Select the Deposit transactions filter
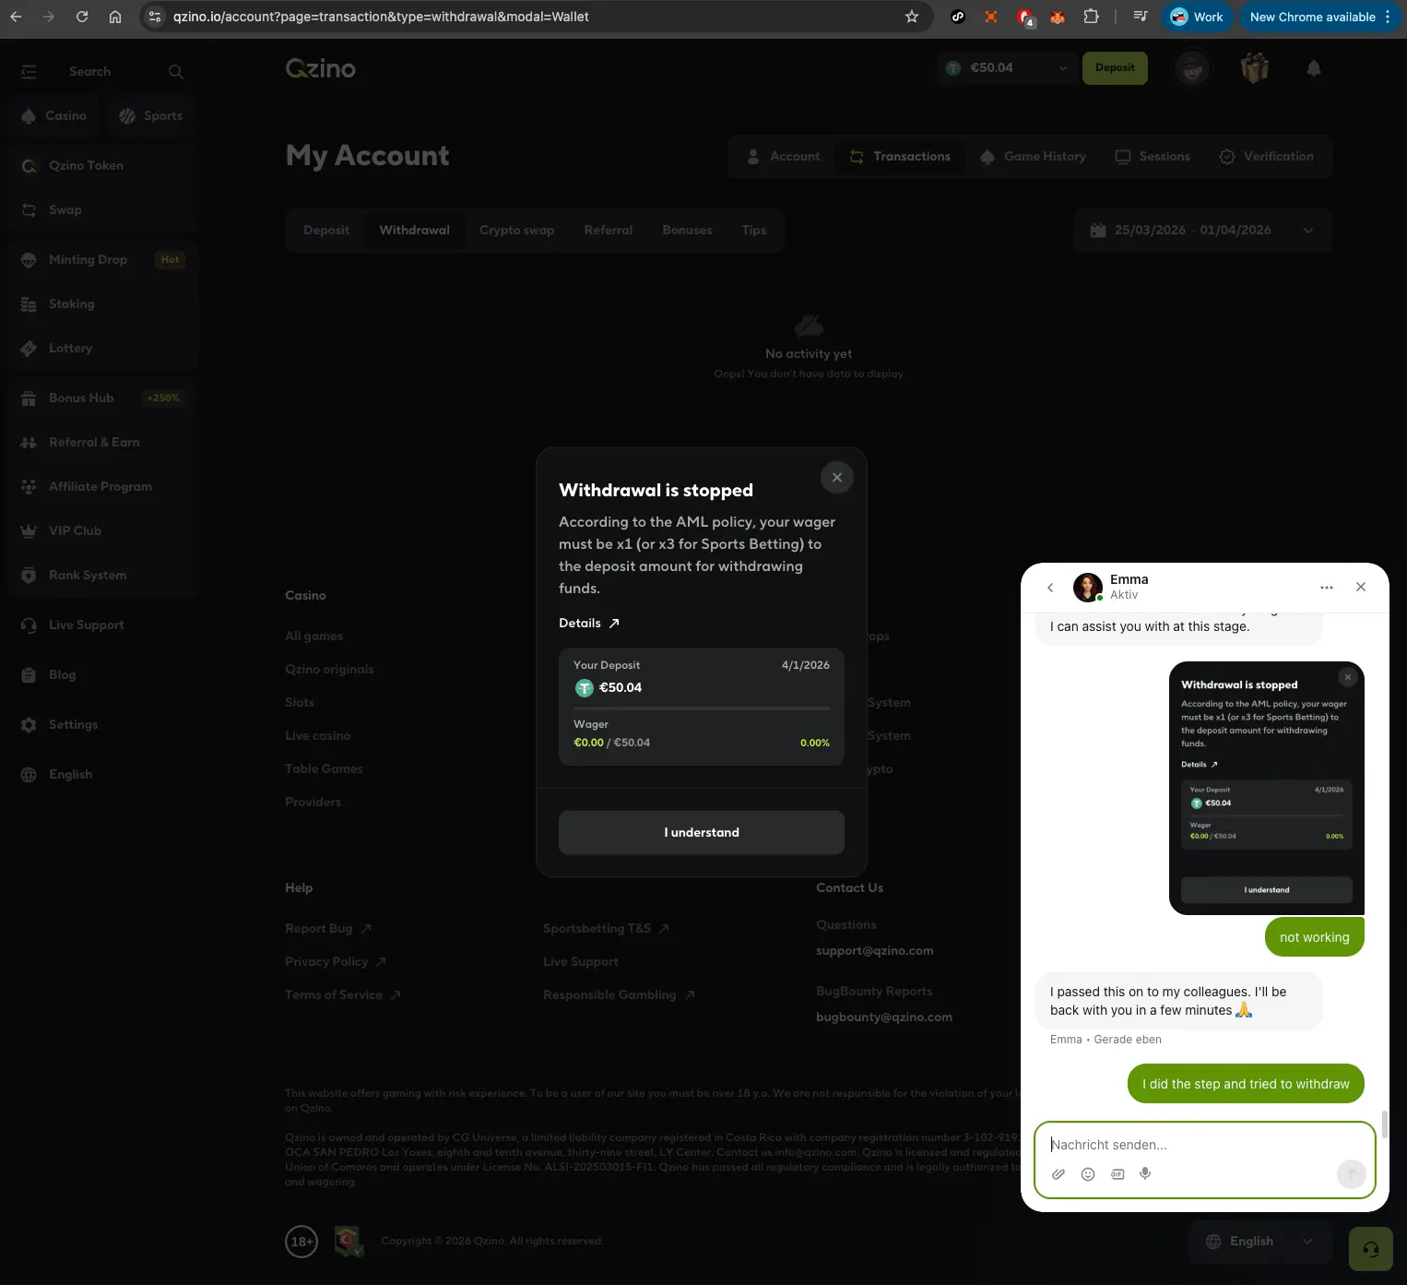 326,231
